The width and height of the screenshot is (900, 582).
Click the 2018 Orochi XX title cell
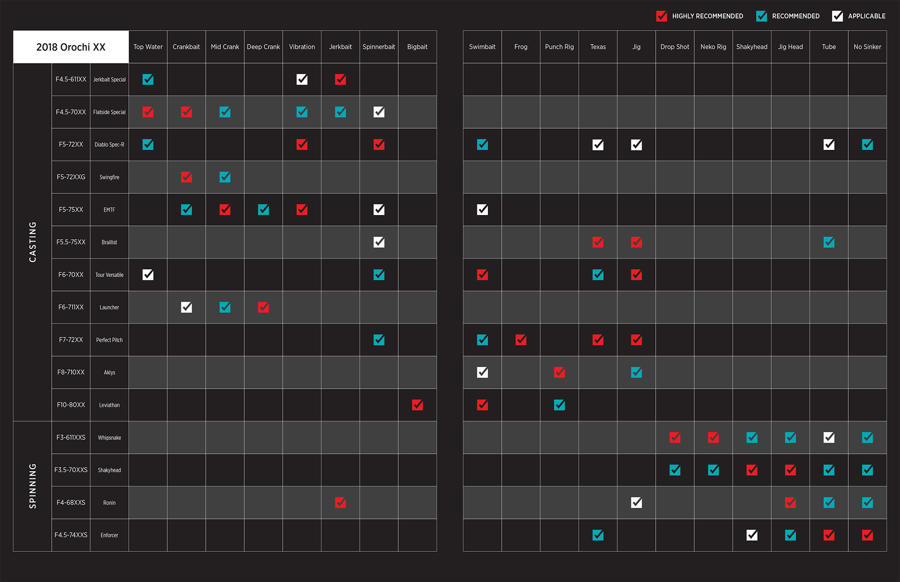click(x=71, y=47)
